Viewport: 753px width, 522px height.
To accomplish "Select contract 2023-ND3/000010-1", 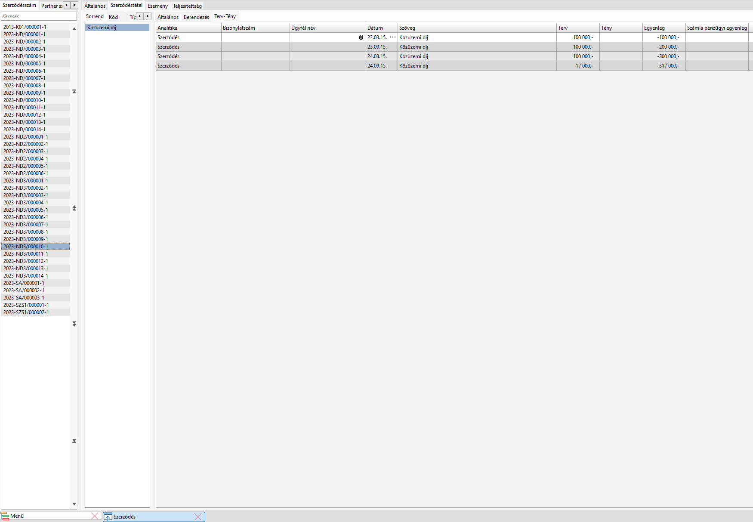I will [x=35, y=247].
